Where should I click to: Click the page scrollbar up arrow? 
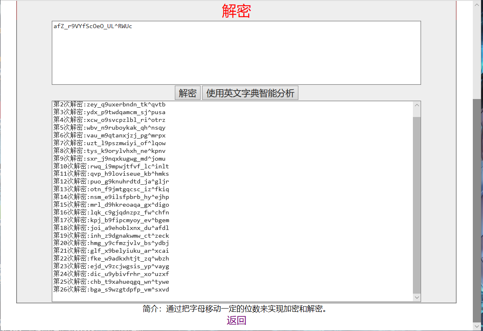tap(477, 4)
